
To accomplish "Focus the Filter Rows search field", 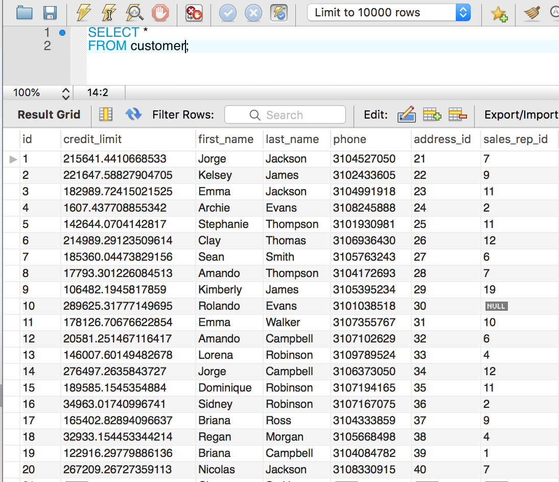I will [x=285, y=115].
